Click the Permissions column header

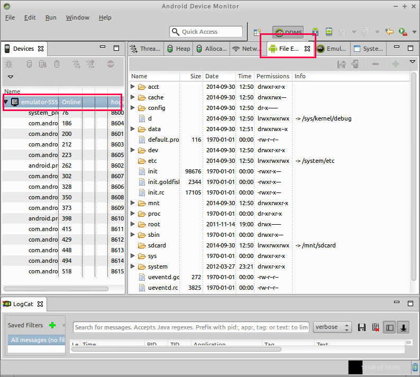(273, 76)
